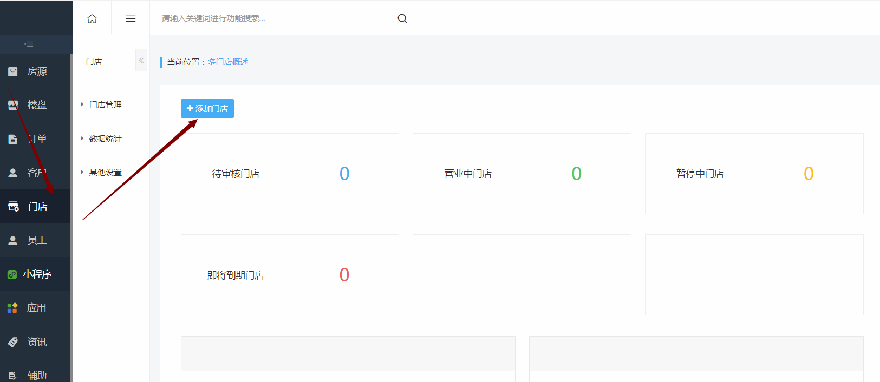
Task: Collapse the 门店 submenu panel chevron
Action: (x=141, y=61)
